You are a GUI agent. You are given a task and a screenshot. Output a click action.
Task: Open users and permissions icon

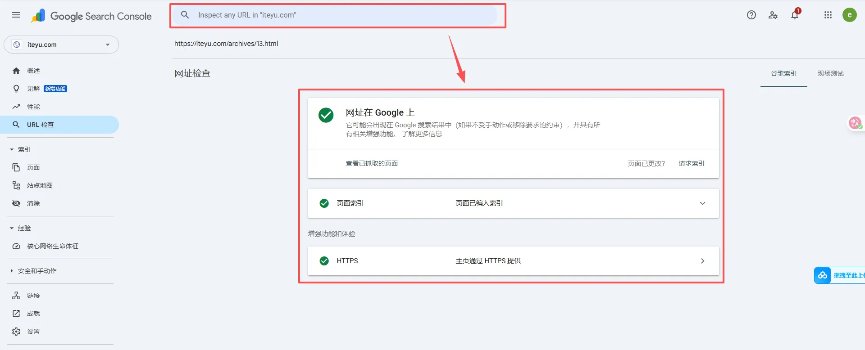click(773, 15)
